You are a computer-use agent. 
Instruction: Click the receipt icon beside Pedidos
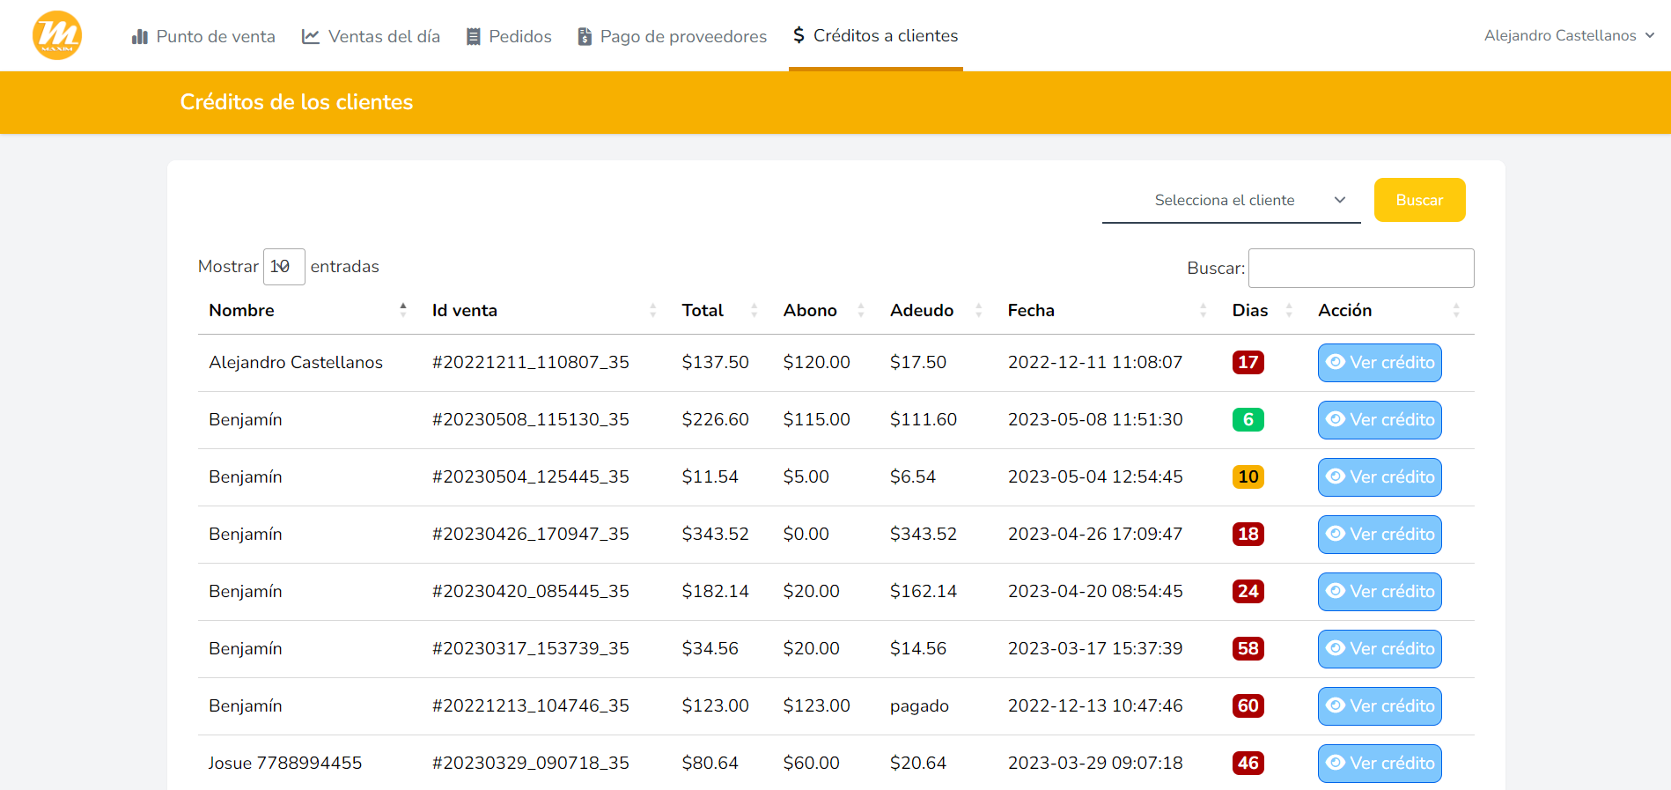[474, 36]
